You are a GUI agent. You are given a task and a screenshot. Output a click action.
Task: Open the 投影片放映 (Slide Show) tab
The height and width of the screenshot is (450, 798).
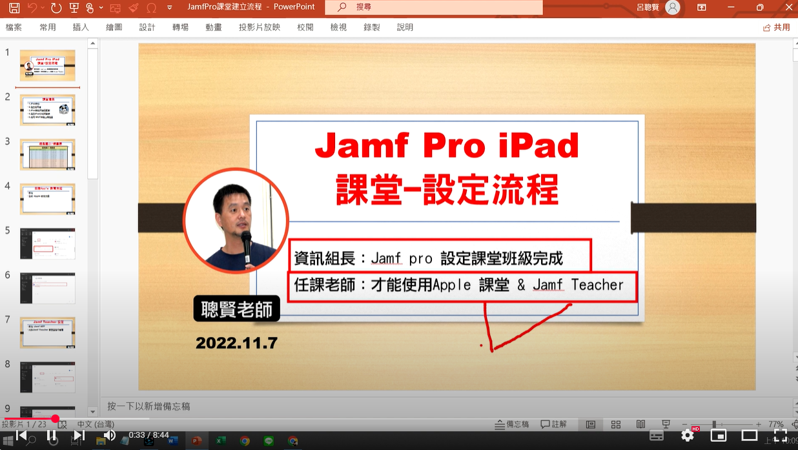click(260, 27)
